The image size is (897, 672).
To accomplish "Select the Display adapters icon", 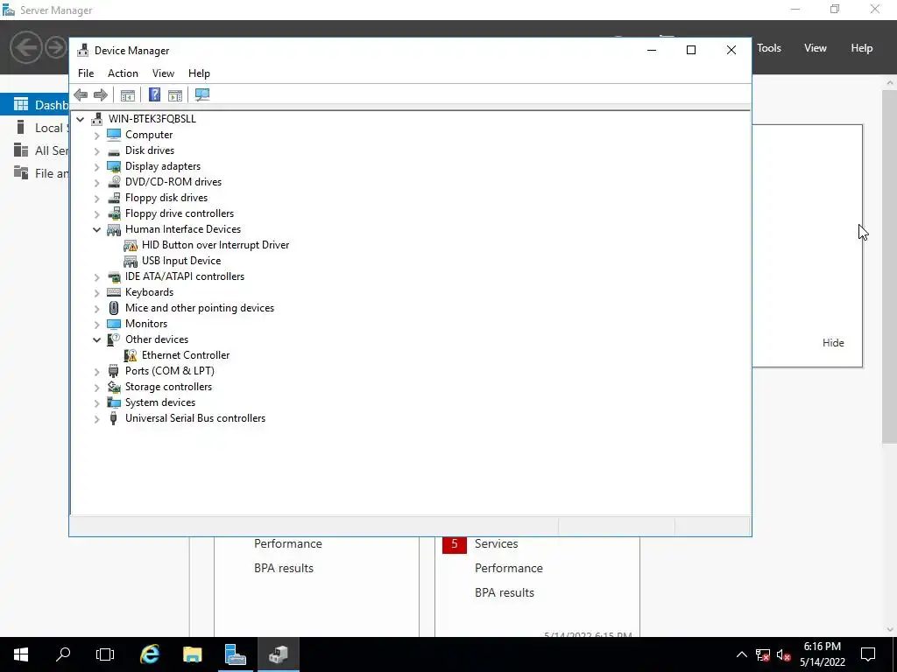I will click(114, 166).
